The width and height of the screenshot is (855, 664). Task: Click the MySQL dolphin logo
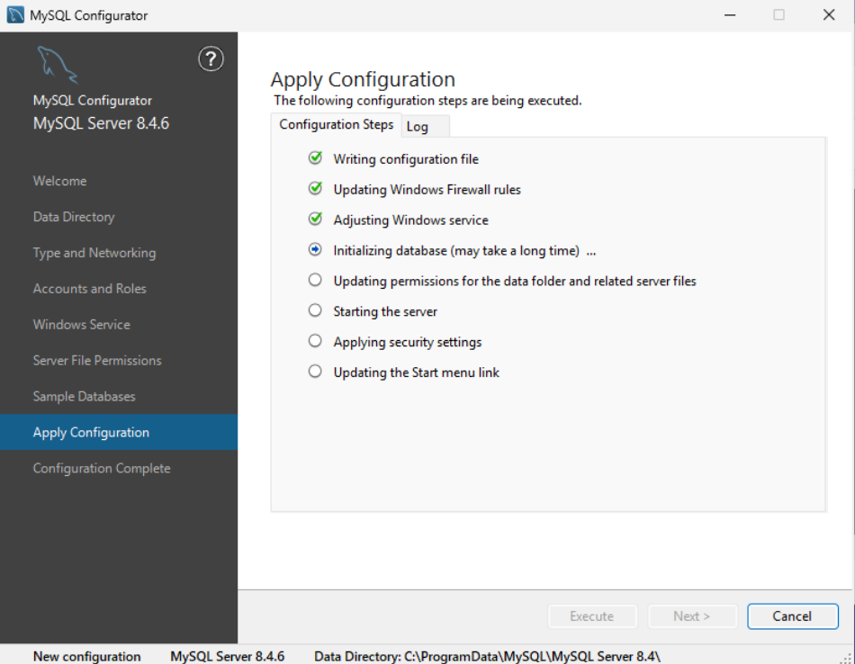pos(57,65)
